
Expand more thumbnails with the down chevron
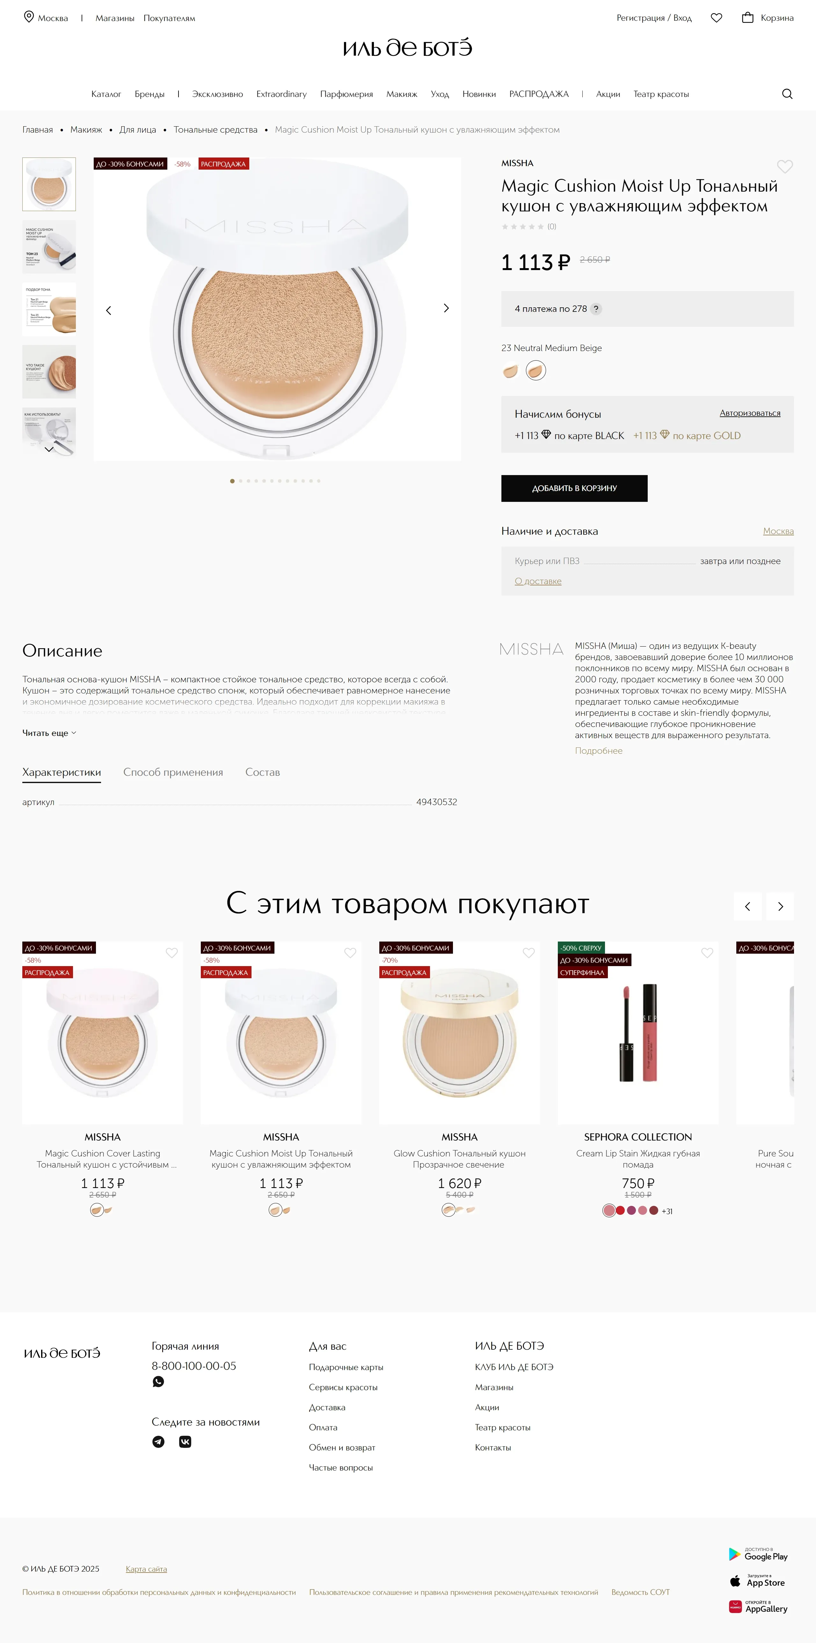point(49,449)
